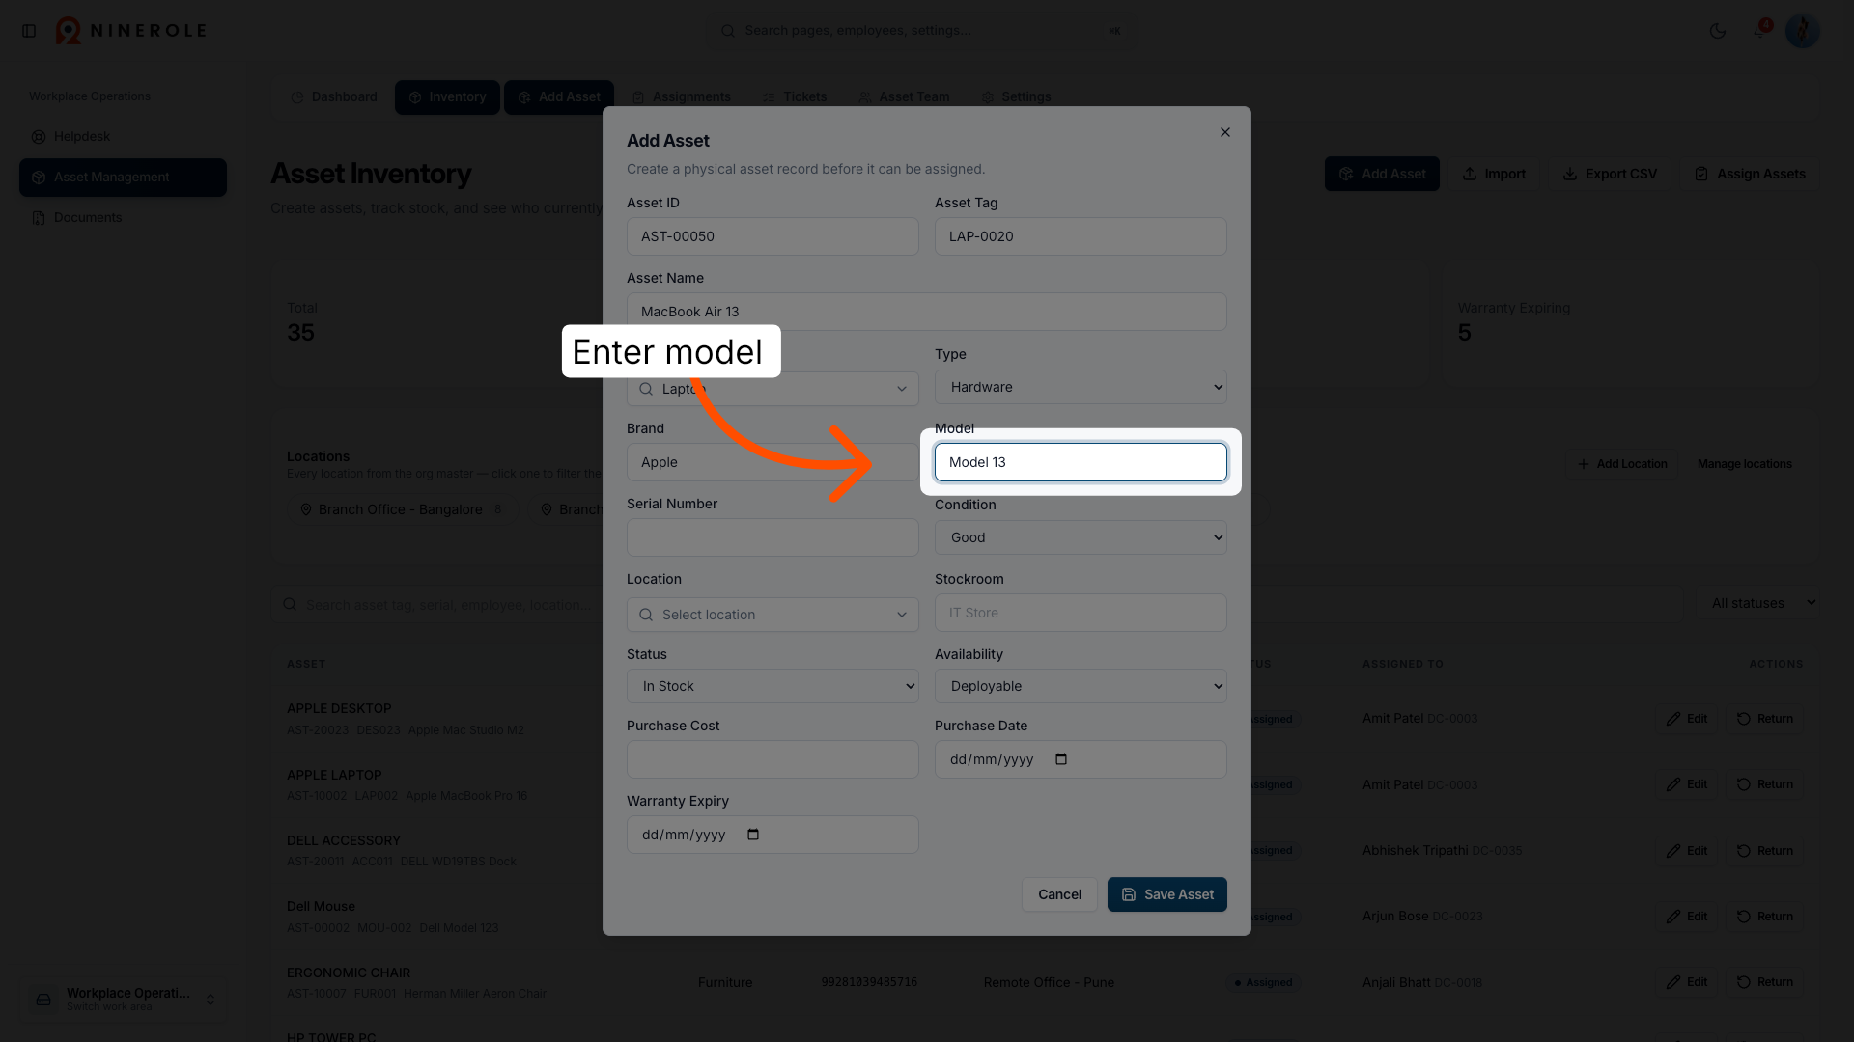Close the Add Asset dialog
This screenshot has height=1042, width=1854.
pyautogui.click(x=1225, y=132)
